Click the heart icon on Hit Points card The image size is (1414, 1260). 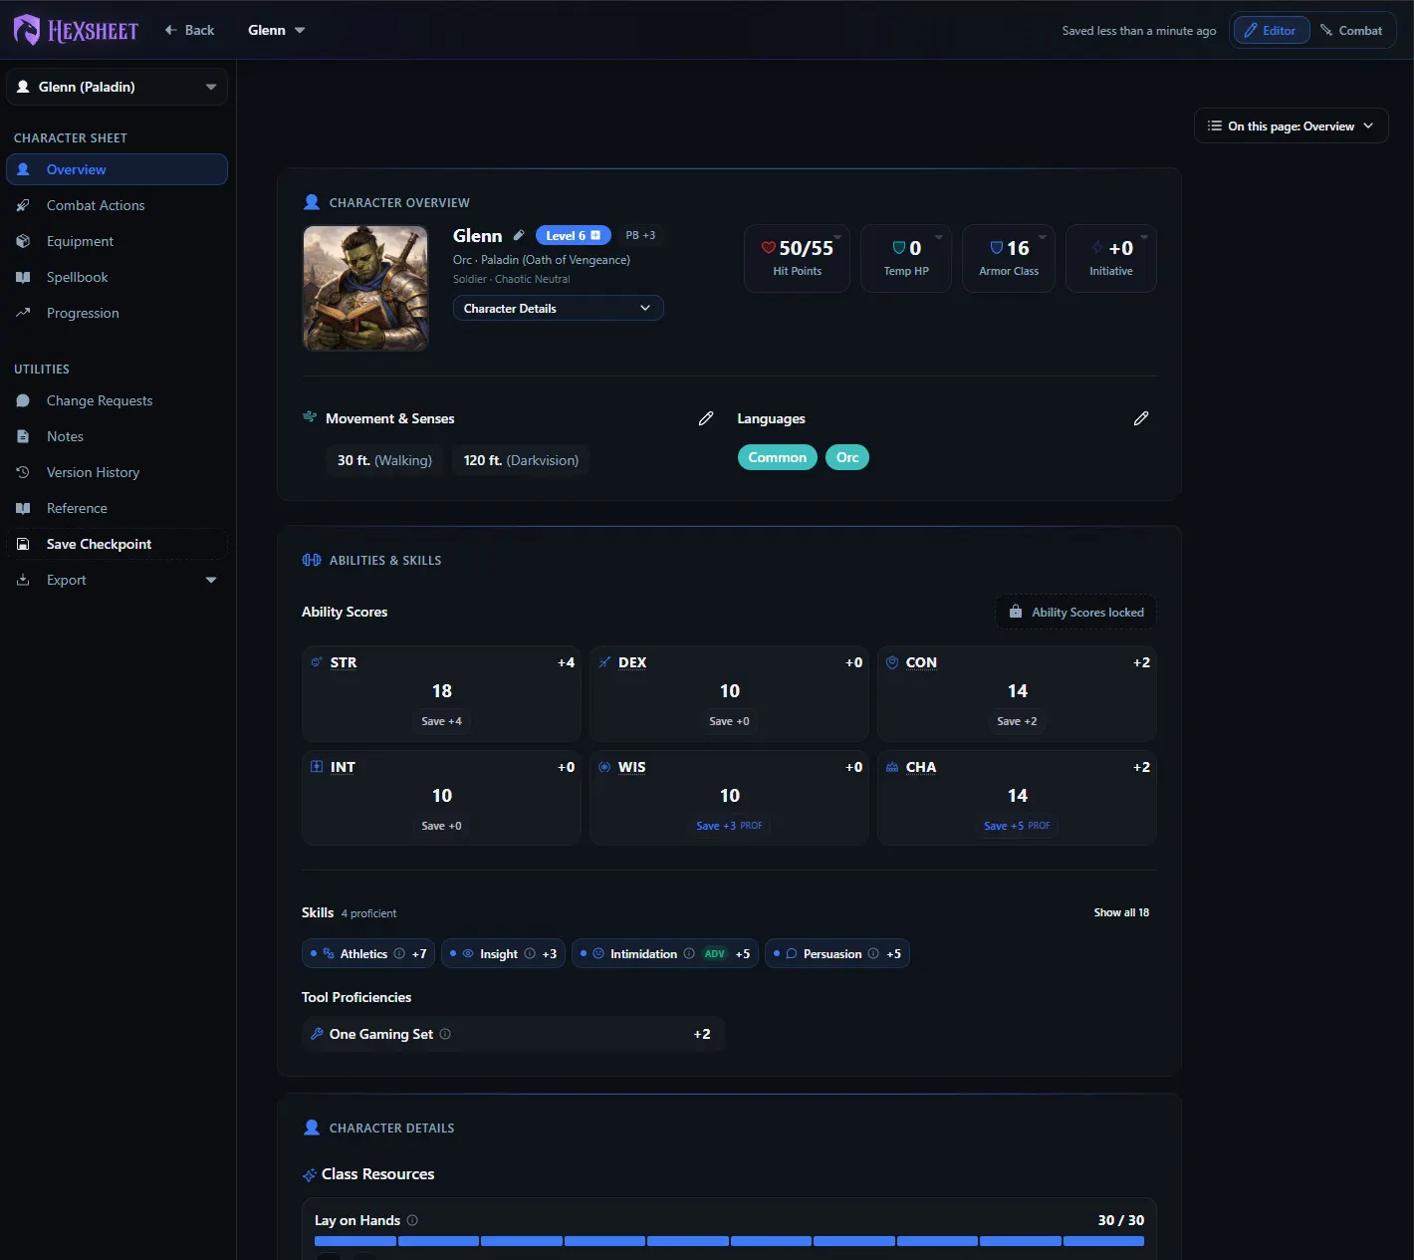tap(769, 248)
